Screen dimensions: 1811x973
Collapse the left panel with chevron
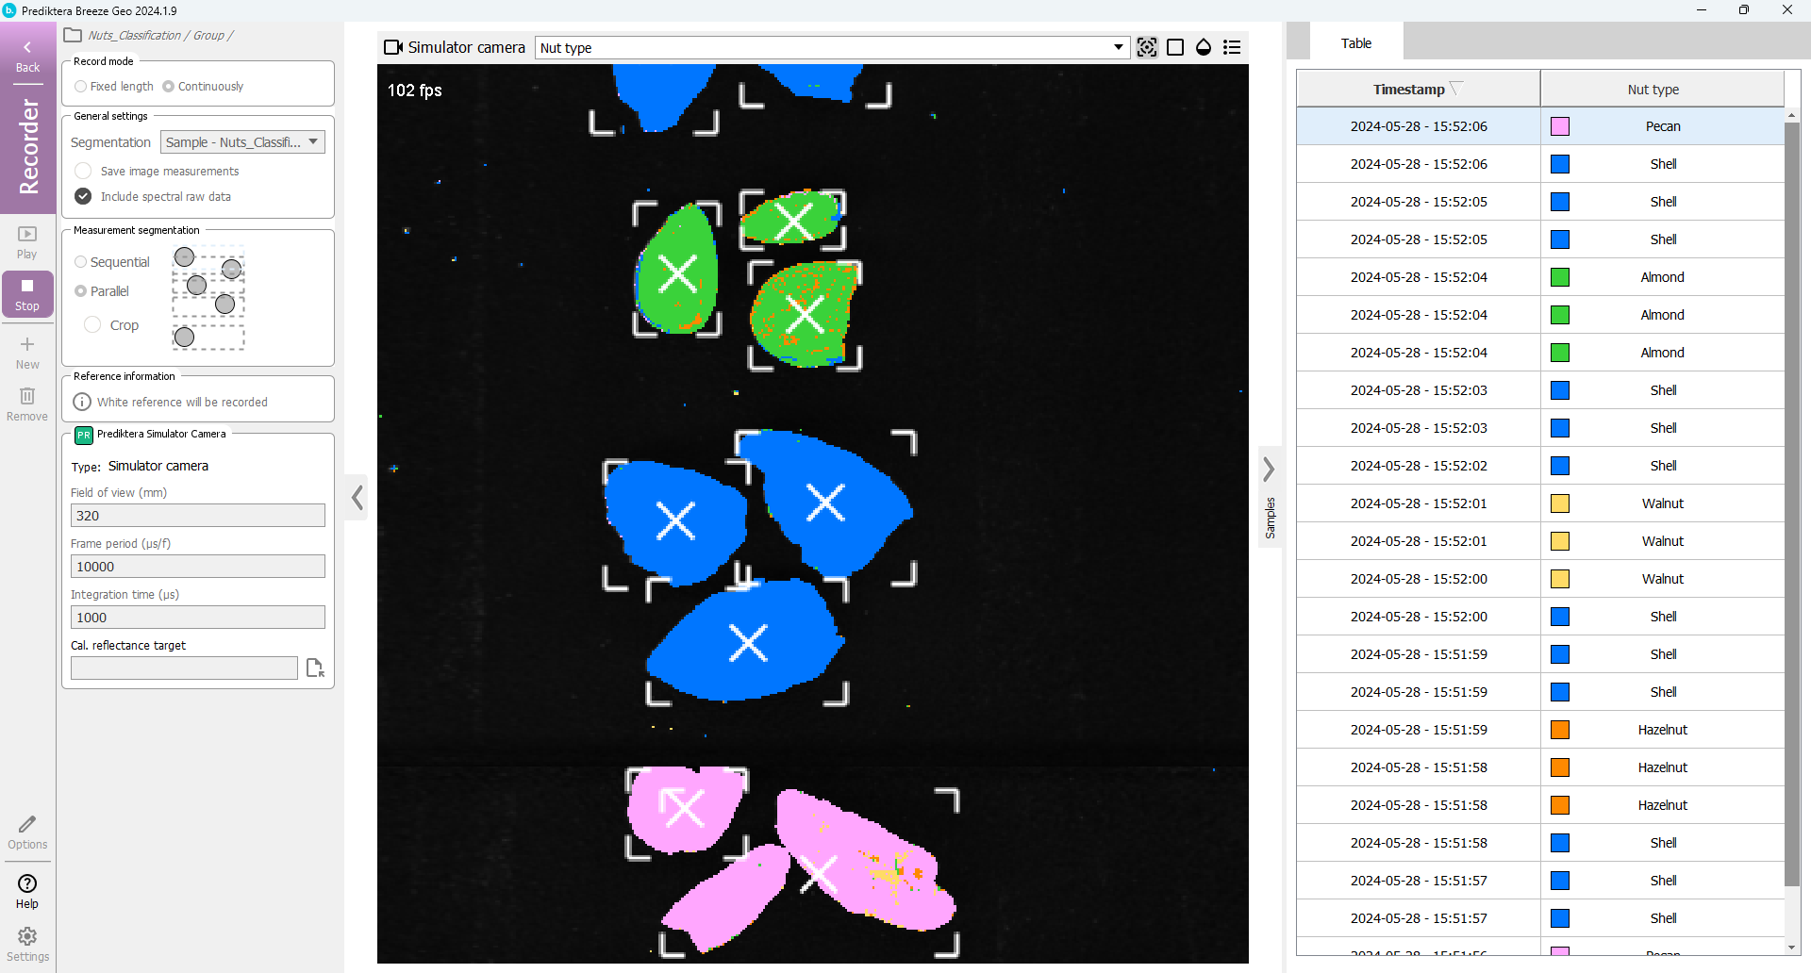(357, 497)
